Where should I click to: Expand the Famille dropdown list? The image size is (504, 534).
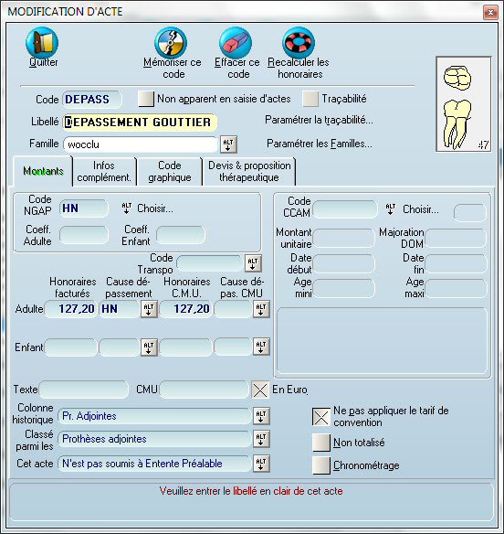point(228,144)
